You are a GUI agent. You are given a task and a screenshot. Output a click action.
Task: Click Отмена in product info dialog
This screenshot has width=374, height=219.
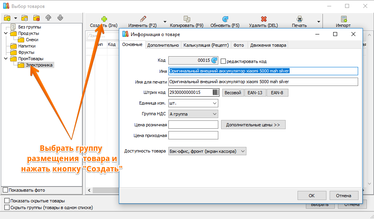344,196
